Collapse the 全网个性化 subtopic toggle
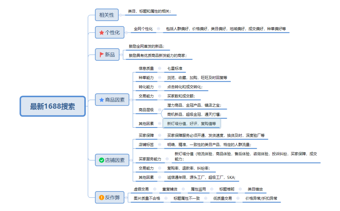 coord(158,29)
